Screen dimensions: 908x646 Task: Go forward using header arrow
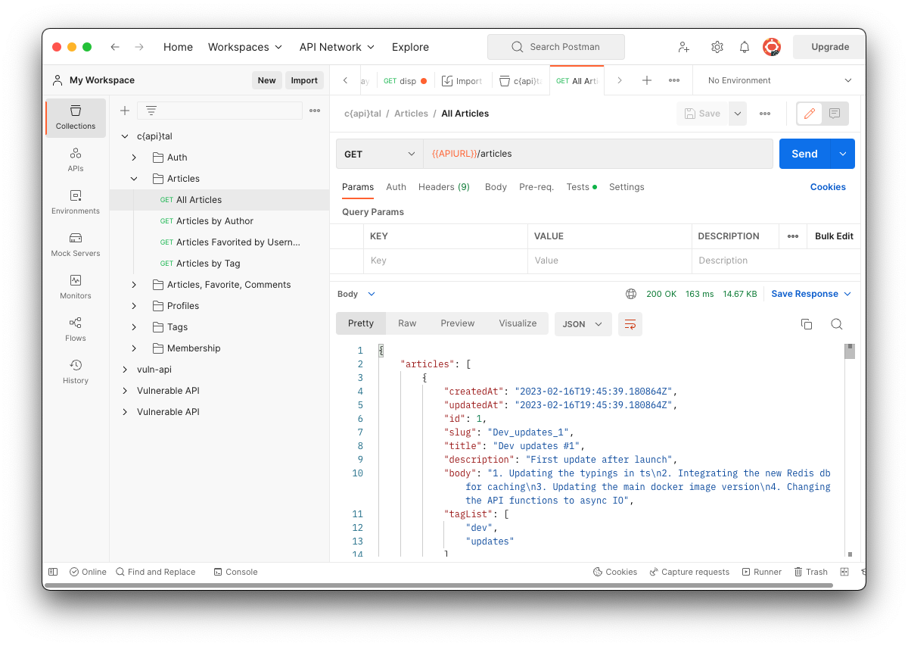(139, 47)
